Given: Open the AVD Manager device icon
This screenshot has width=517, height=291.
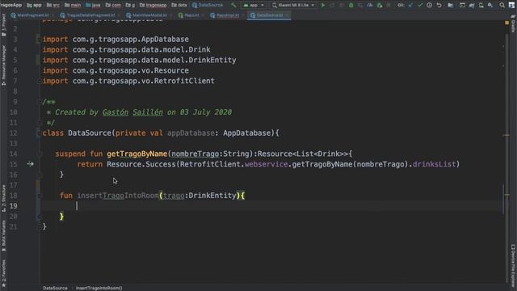Looking at the screenshot, I should (481, 5).
